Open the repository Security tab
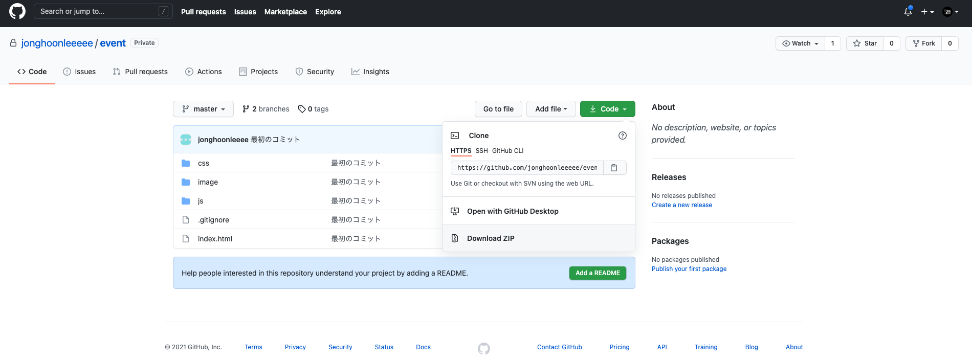 (x=315, y=72)
